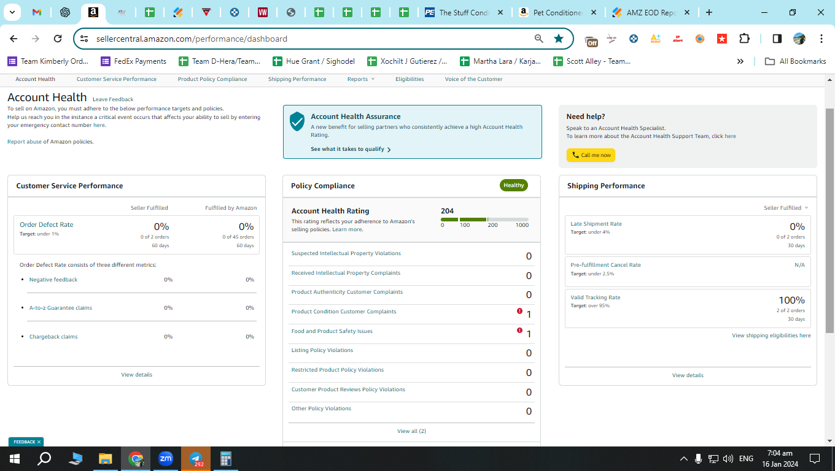Click the alert icon beside Product Condition Customer Complaints

pyautogui.click(x=519, y=311)
